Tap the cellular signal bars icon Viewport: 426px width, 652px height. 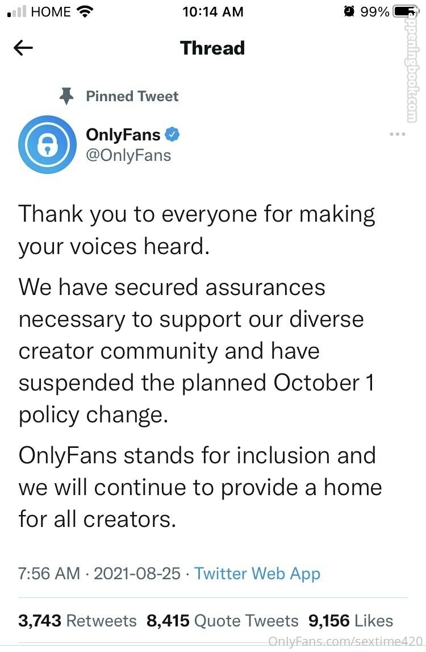(x=17, y=11)
